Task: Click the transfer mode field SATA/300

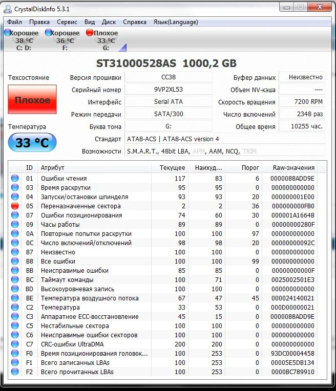Action: (x=169, y=114)
